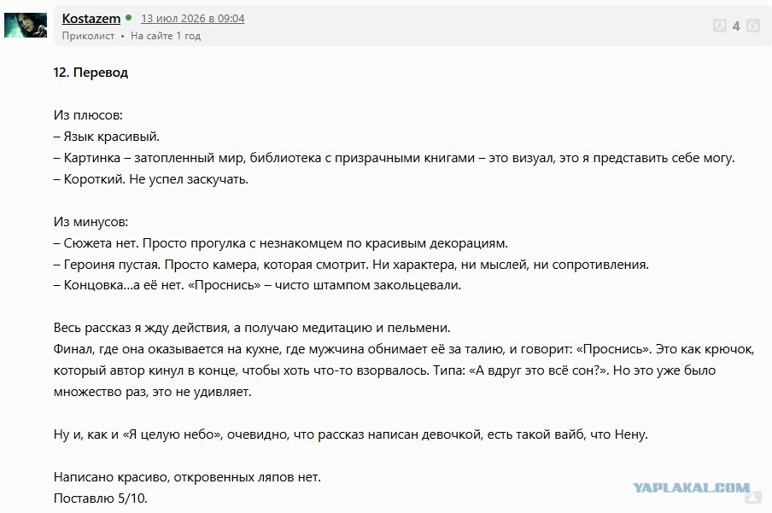
Task: Upvote the comment with thumbs-up icon
Action: [753, 26]
